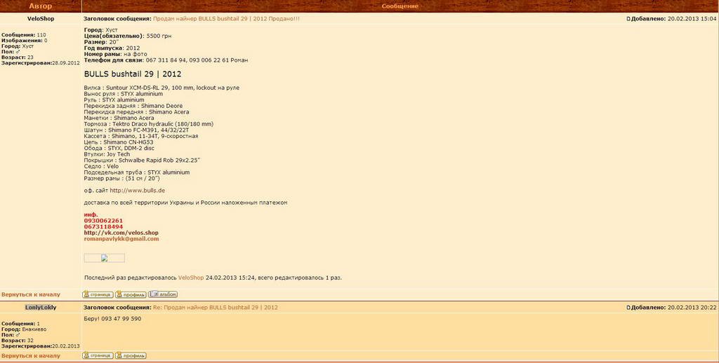This screenshot has width=719, height=363.
Task: Click the VeloShop author name
Action: pyautogui.click(x=40, y=19)
